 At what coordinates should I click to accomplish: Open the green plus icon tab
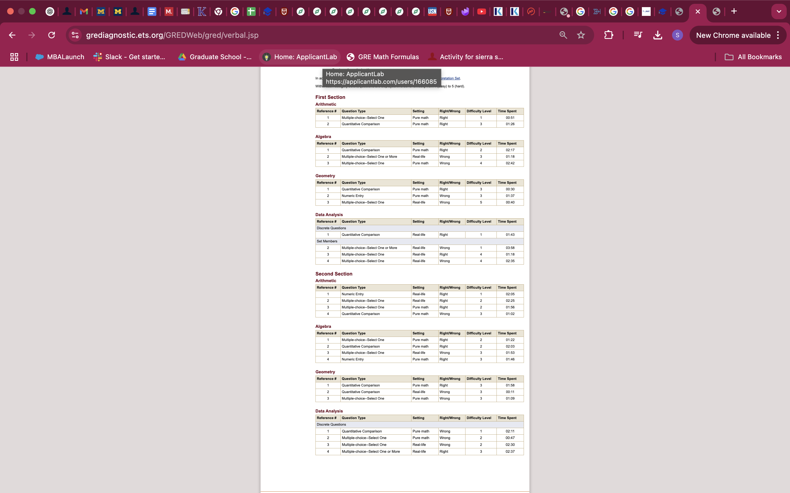click(x=251, y=12)
